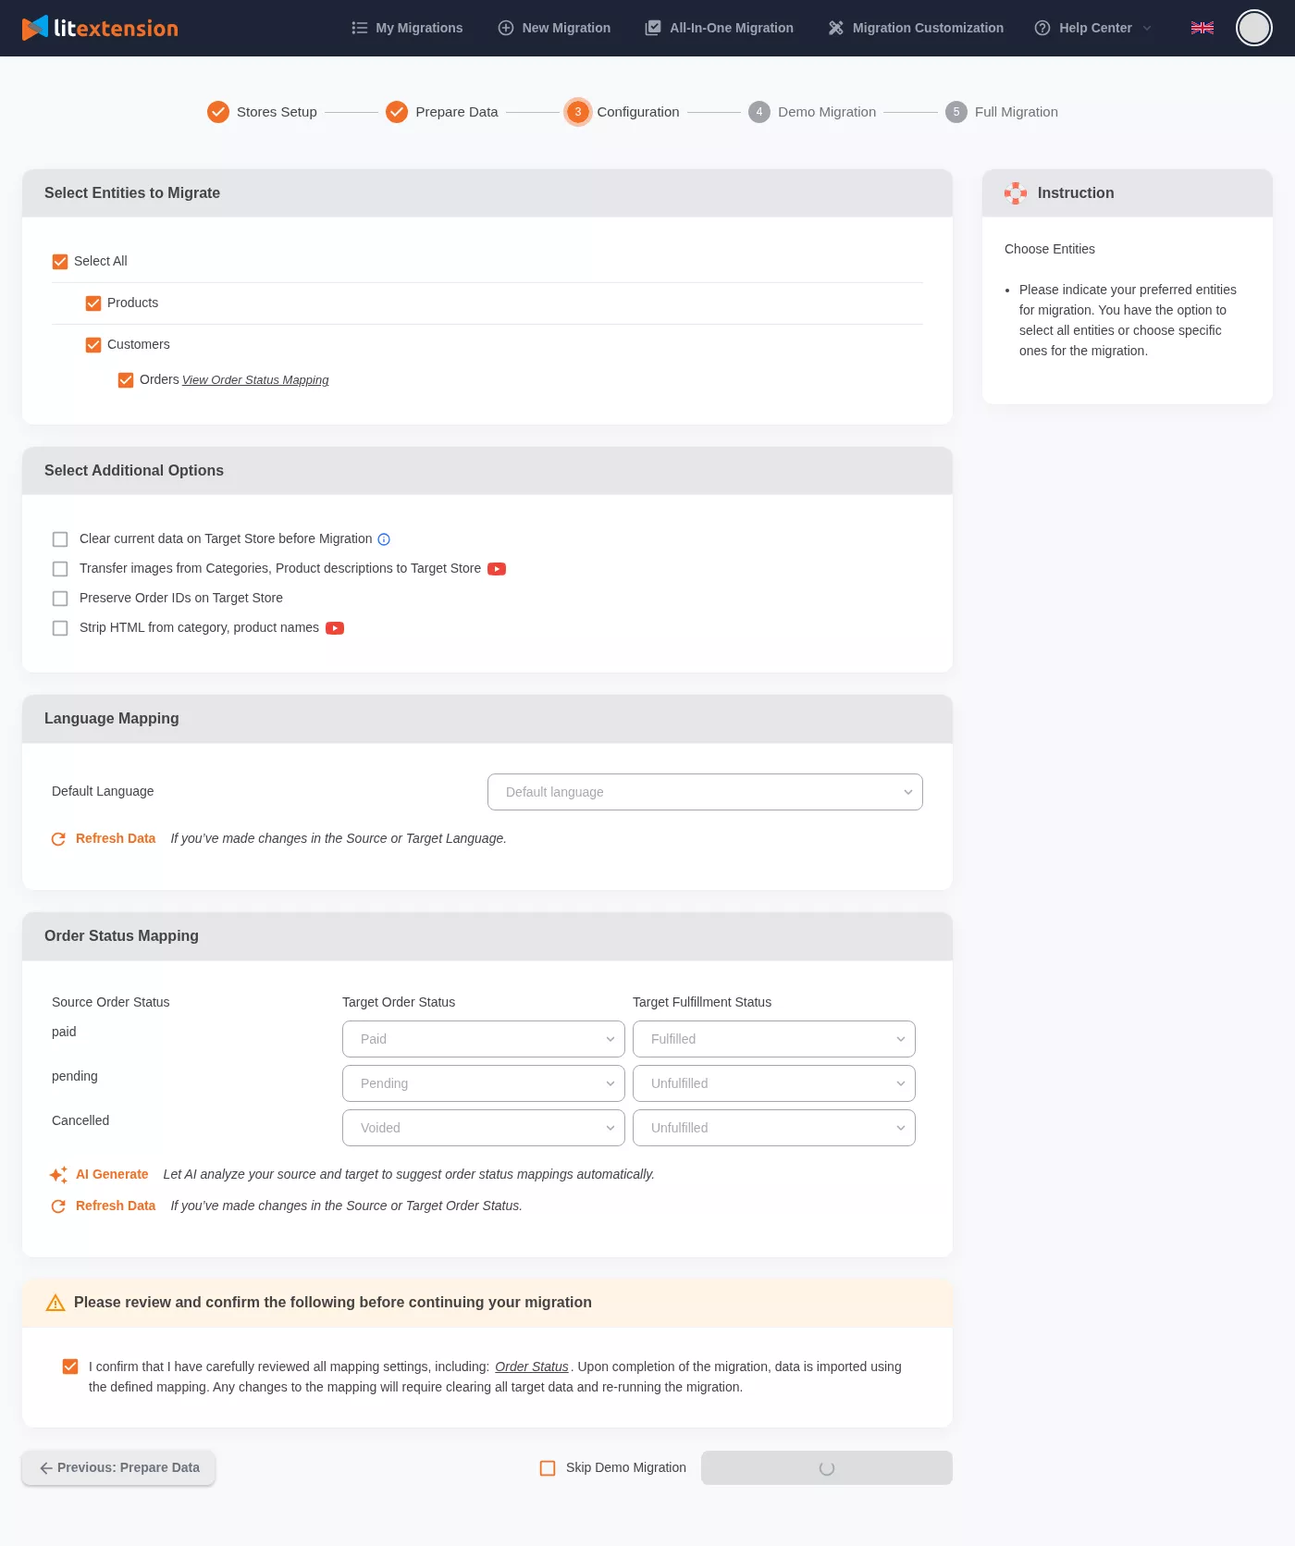The image size is (1295, 1546).
Task: Go back to Previous: Prepare Data
Action: pyautogui.click(x=118, y=1467)
